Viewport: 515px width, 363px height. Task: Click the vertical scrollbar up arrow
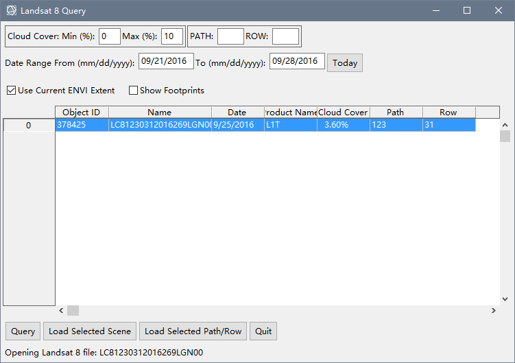pos(505,125)
